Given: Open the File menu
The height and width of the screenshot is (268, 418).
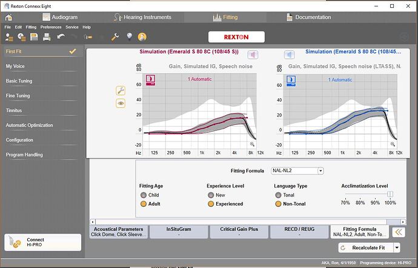Looking at the screenshot, I should tap(8, 27).
